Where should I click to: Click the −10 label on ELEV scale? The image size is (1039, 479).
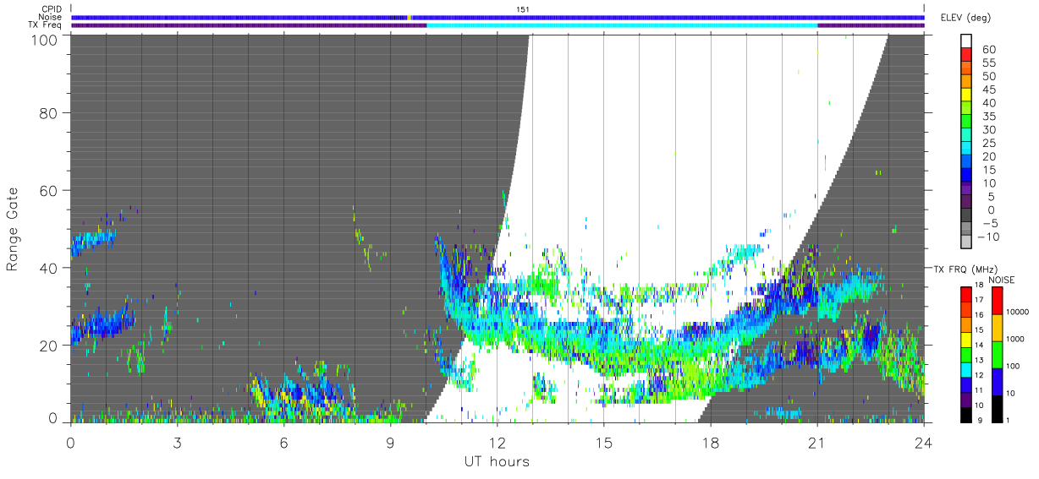(988, 237)
